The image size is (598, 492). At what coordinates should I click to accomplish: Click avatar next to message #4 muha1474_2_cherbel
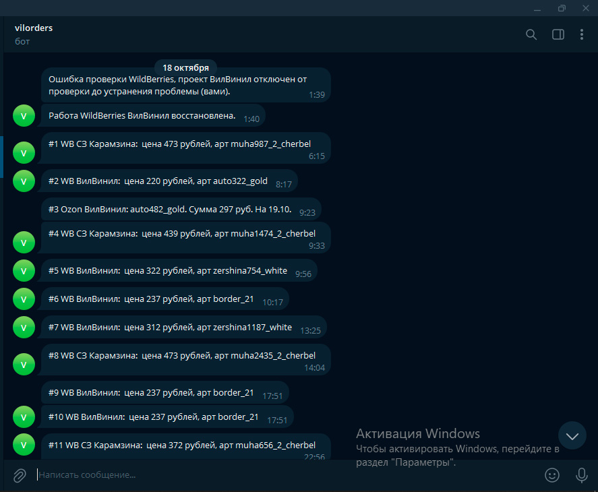[24, 242]
